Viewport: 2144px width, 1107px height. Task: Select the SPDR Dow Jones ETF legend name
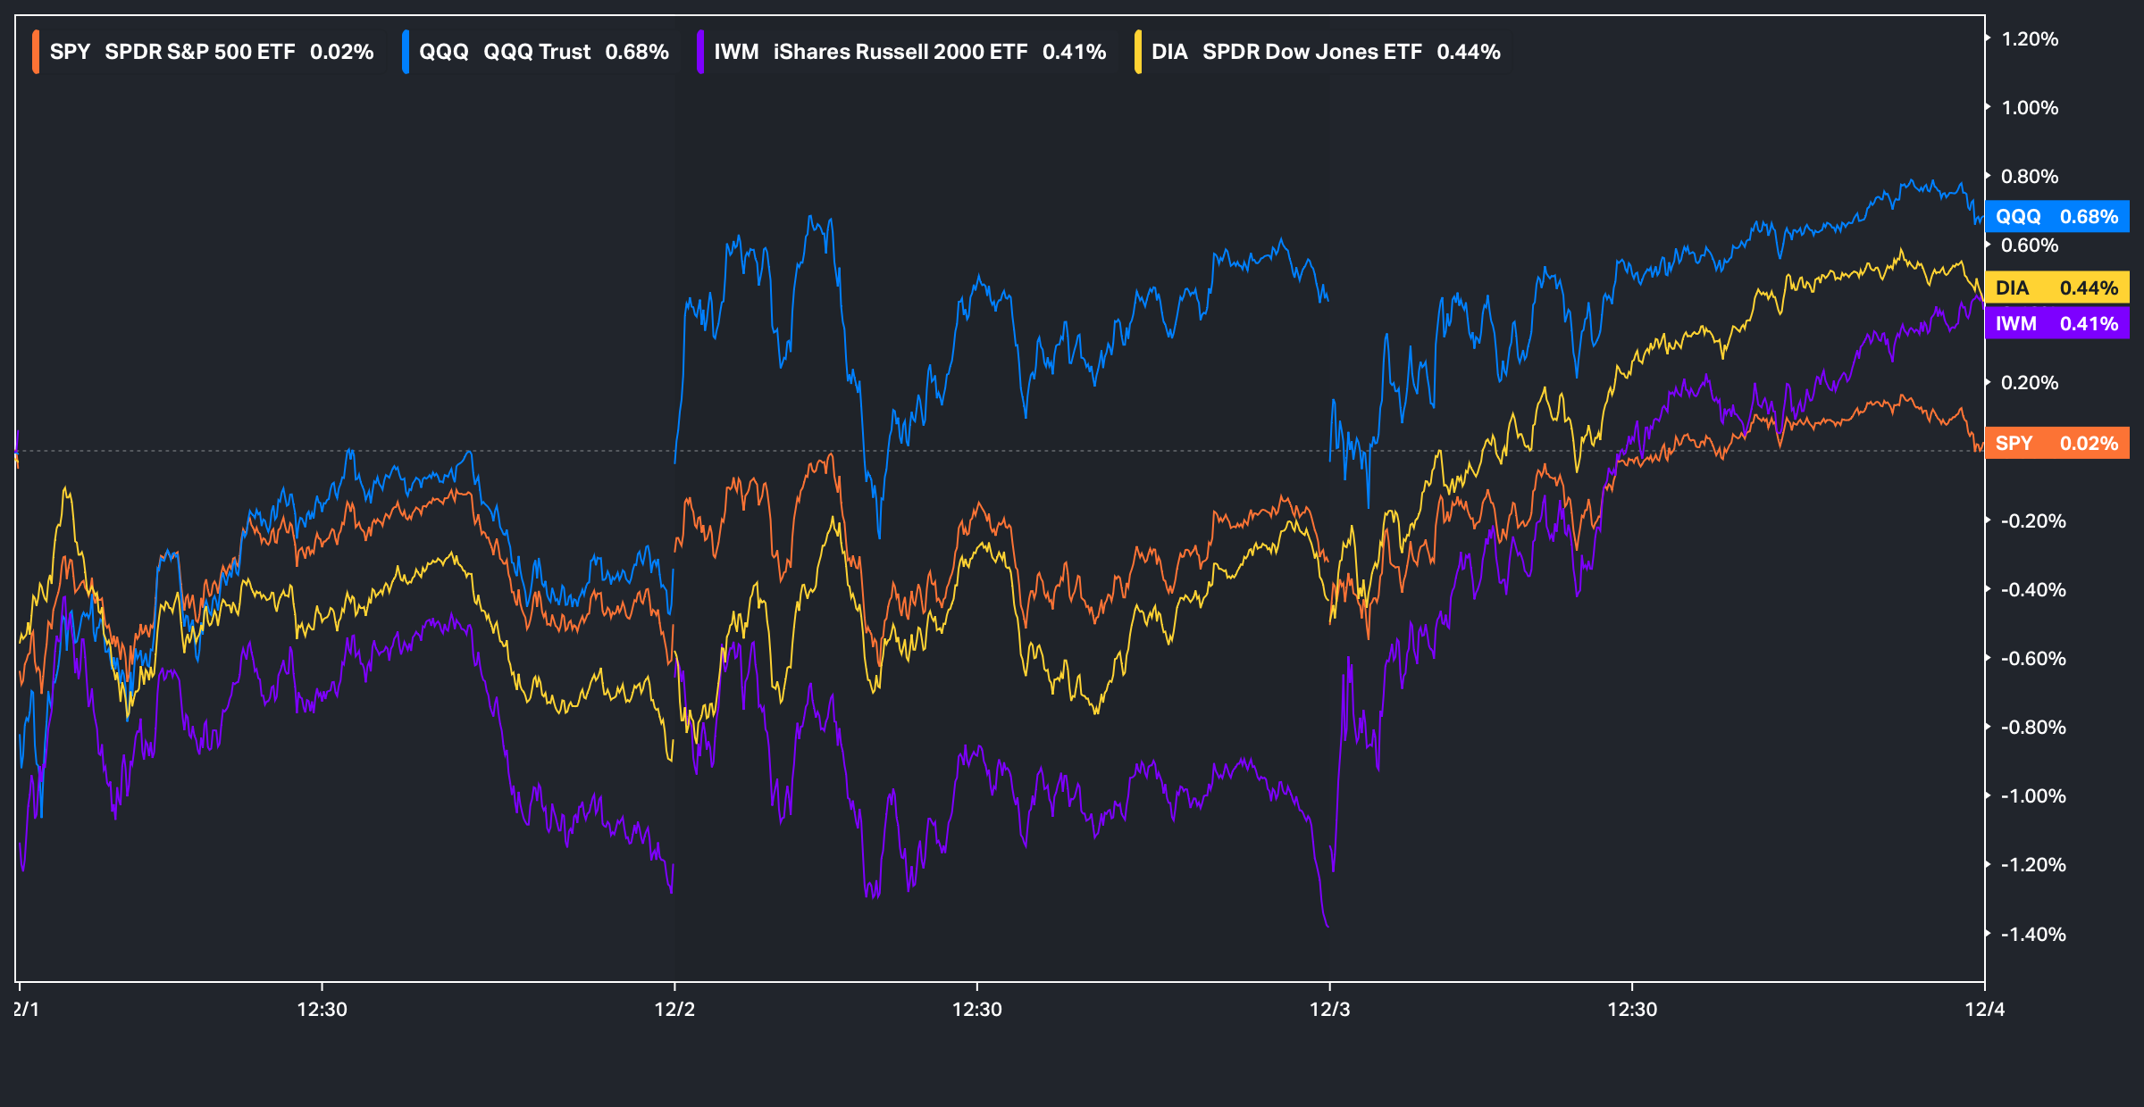pos(1311,52)
